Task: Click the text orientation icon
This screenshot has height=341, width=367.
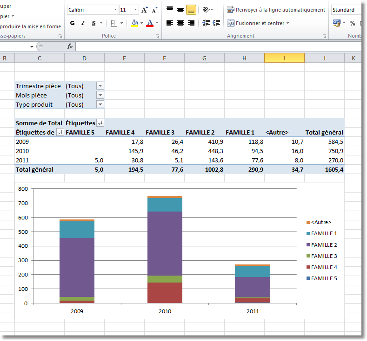Action: pyautogui.click(x=206, y=10)
